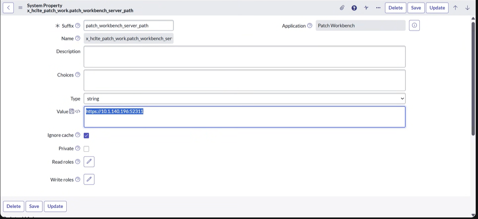
Task: Click the Value text area with URL
Action: click(x=244, y=117)
